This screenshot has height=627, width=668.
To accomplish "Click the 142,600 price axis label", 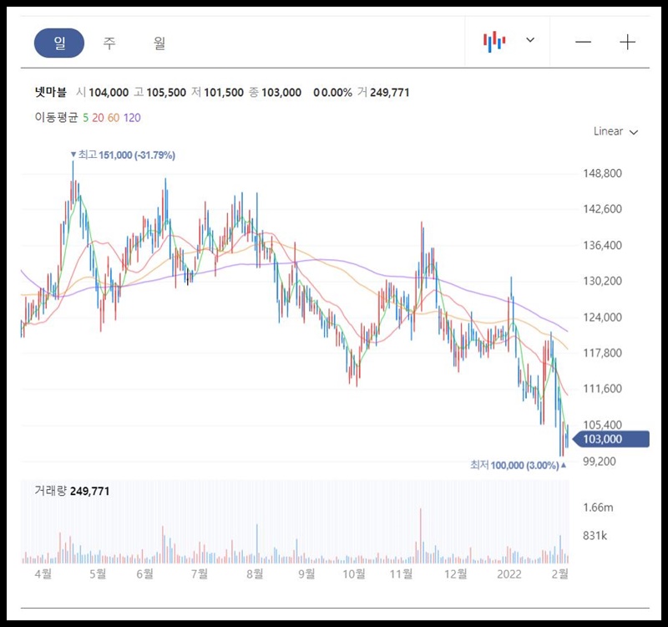I will click(x=602, y=209).
